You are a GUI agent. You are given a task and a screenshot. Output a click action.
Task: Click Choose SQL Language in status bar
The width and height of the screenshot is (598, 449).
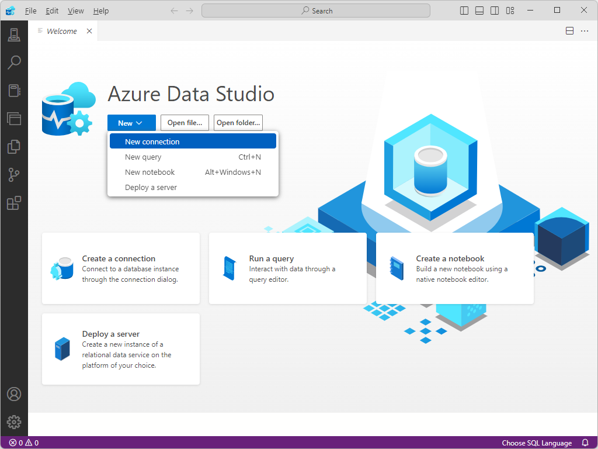click(x=537, y=443)
